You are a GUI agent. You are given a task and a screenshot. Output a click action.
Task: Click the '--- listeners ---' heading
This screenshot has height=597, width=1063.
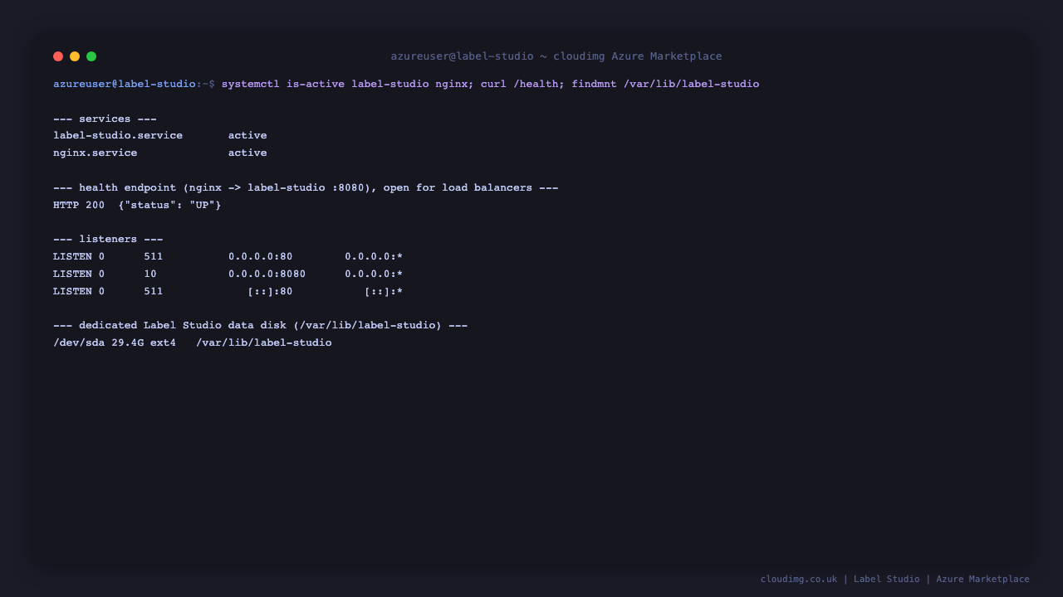(108, 240)
